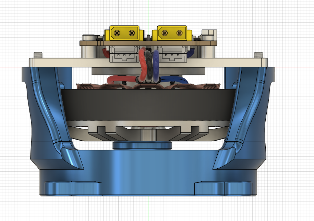Pick the threaded screw on plate's right end

point(258,55)
